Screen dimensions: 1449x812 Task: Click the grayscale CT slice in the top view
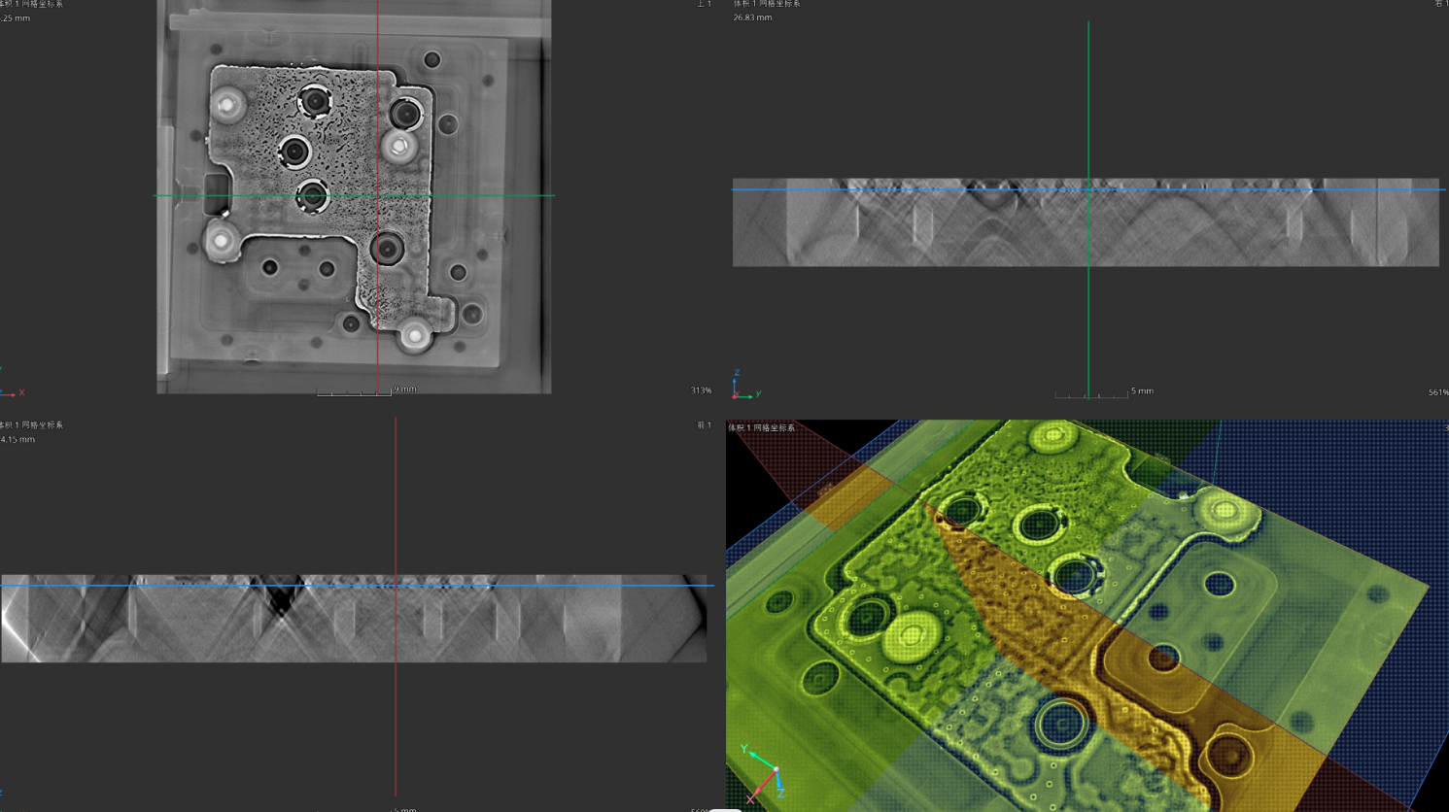(354, 196)
